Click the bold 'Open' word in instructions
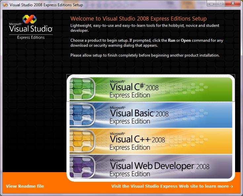243x196 pixels. [x=186, y=40]
